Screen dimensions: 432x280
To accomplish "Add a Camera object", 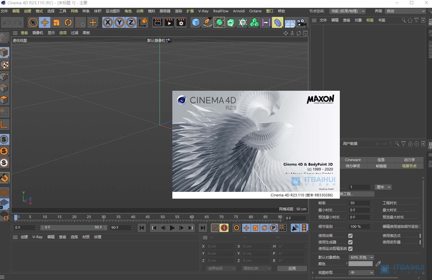I will click(x=302, y=23).
